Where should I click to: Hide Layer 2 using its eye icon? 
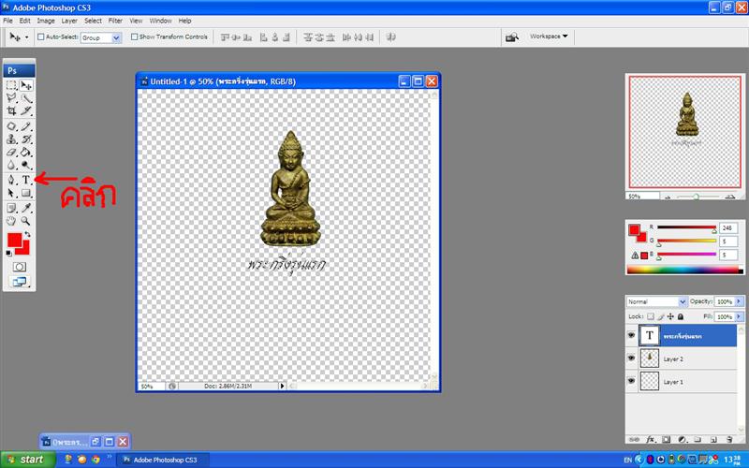[631, 358]
